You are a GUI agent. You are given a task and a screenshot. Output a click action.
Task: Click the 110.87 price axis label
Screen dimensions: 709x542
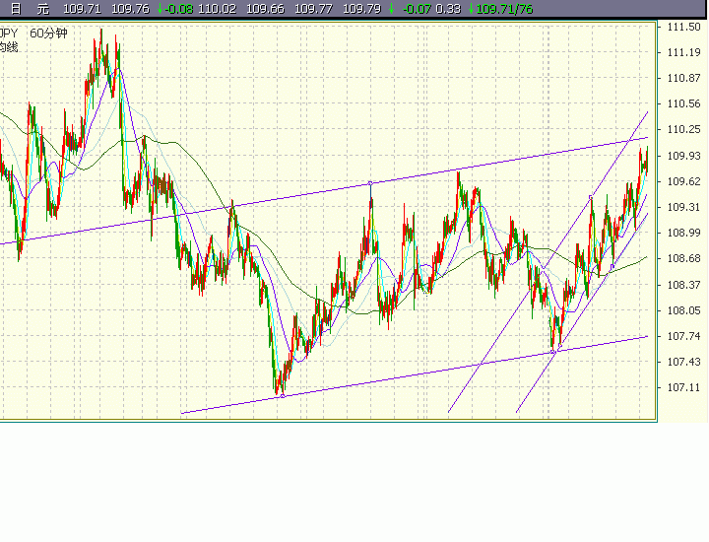click(683, 78)
